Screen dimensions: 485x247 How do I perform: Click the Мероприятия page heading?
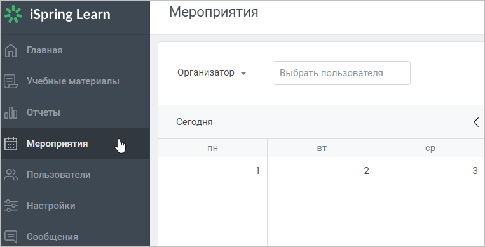click(214, 12)
